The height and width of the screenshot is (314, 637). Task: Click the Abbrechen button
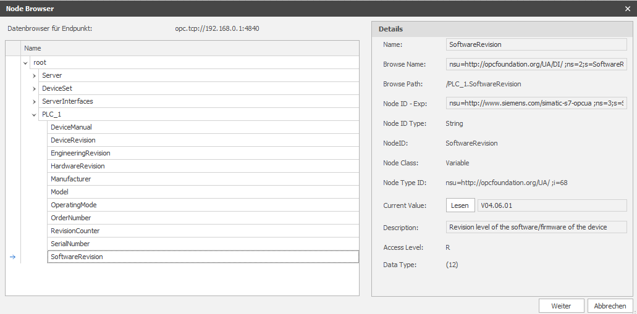pyautogui.click(x=610, y=306)
